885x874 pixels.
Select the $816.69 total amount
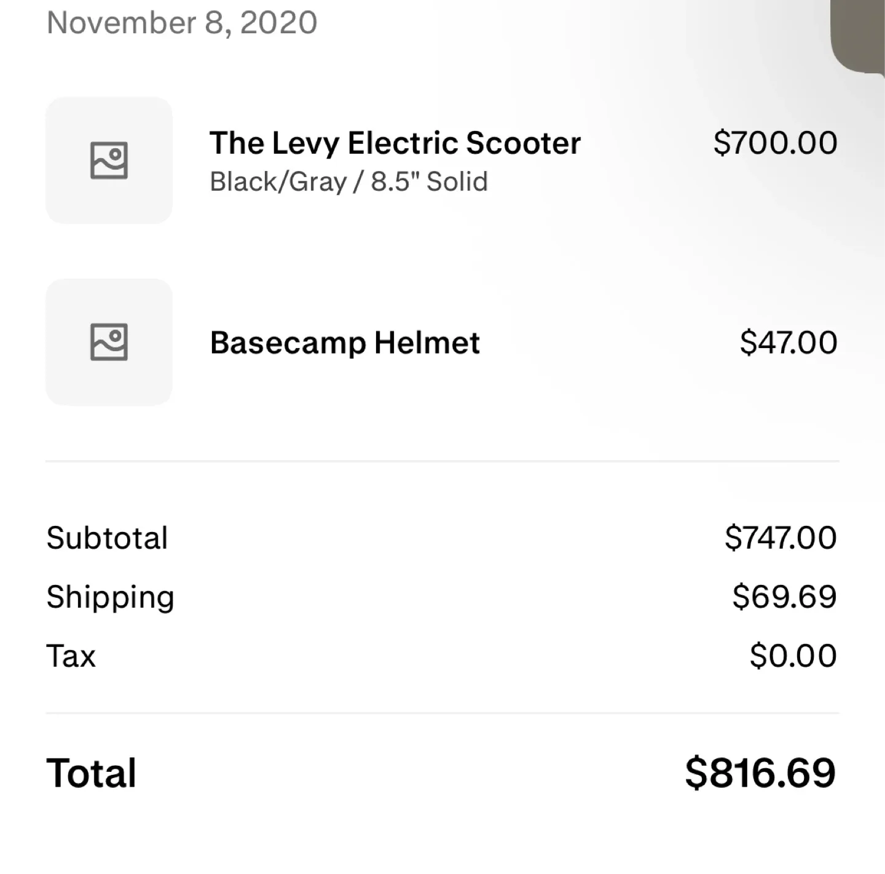click(761, 773)
